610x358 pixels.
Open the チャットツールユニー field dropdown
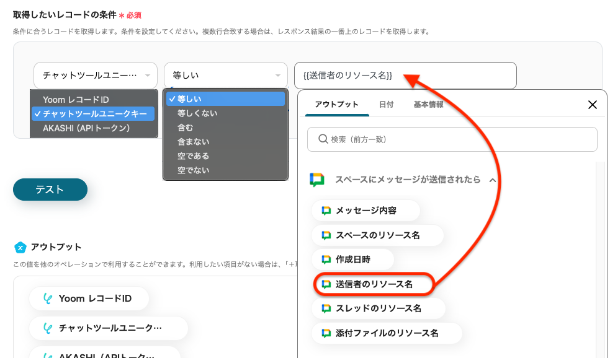click(x=96, y=76)
